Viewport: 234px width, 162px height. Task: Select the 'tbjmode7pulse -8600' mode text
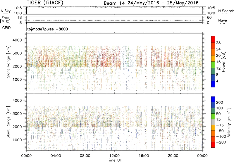pos(48,29)
